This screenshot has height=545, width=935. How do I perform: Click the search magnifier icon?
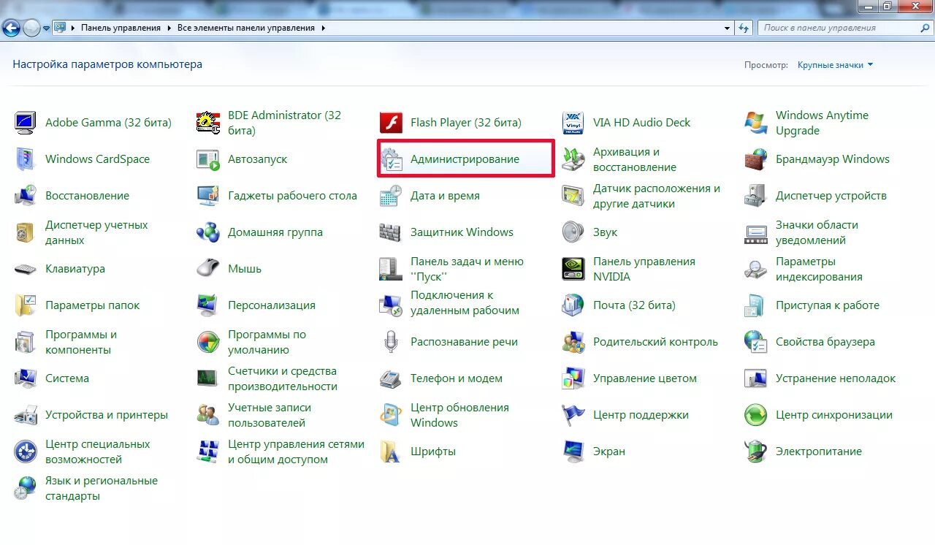[926, 28]
